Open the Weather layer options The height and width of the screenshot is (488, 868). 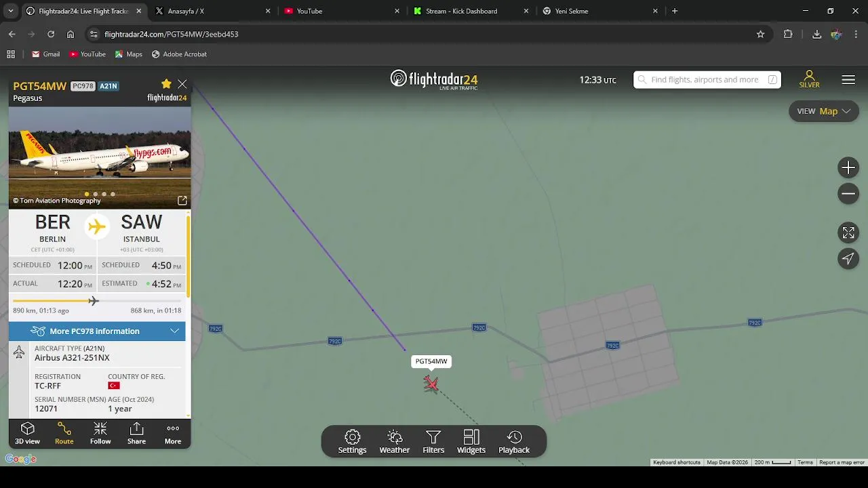click(395, 442)
